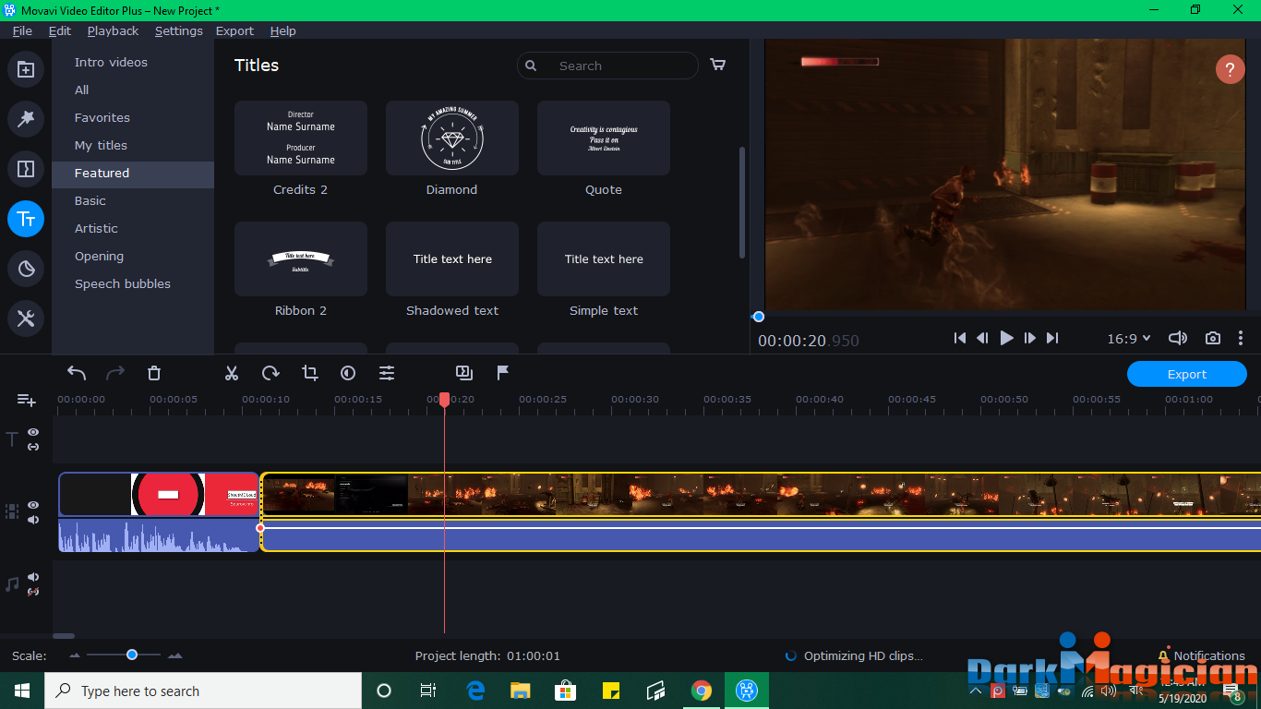
Task: Skip to the previous clip
Action: click(960, 339)
